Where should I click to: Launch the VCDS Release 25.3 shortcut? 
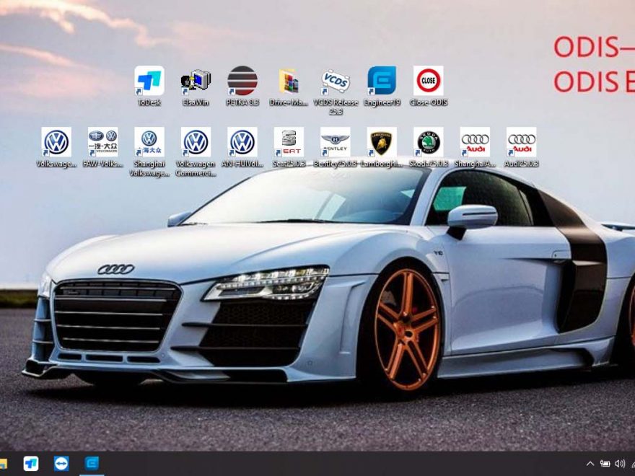click(336, 81)
